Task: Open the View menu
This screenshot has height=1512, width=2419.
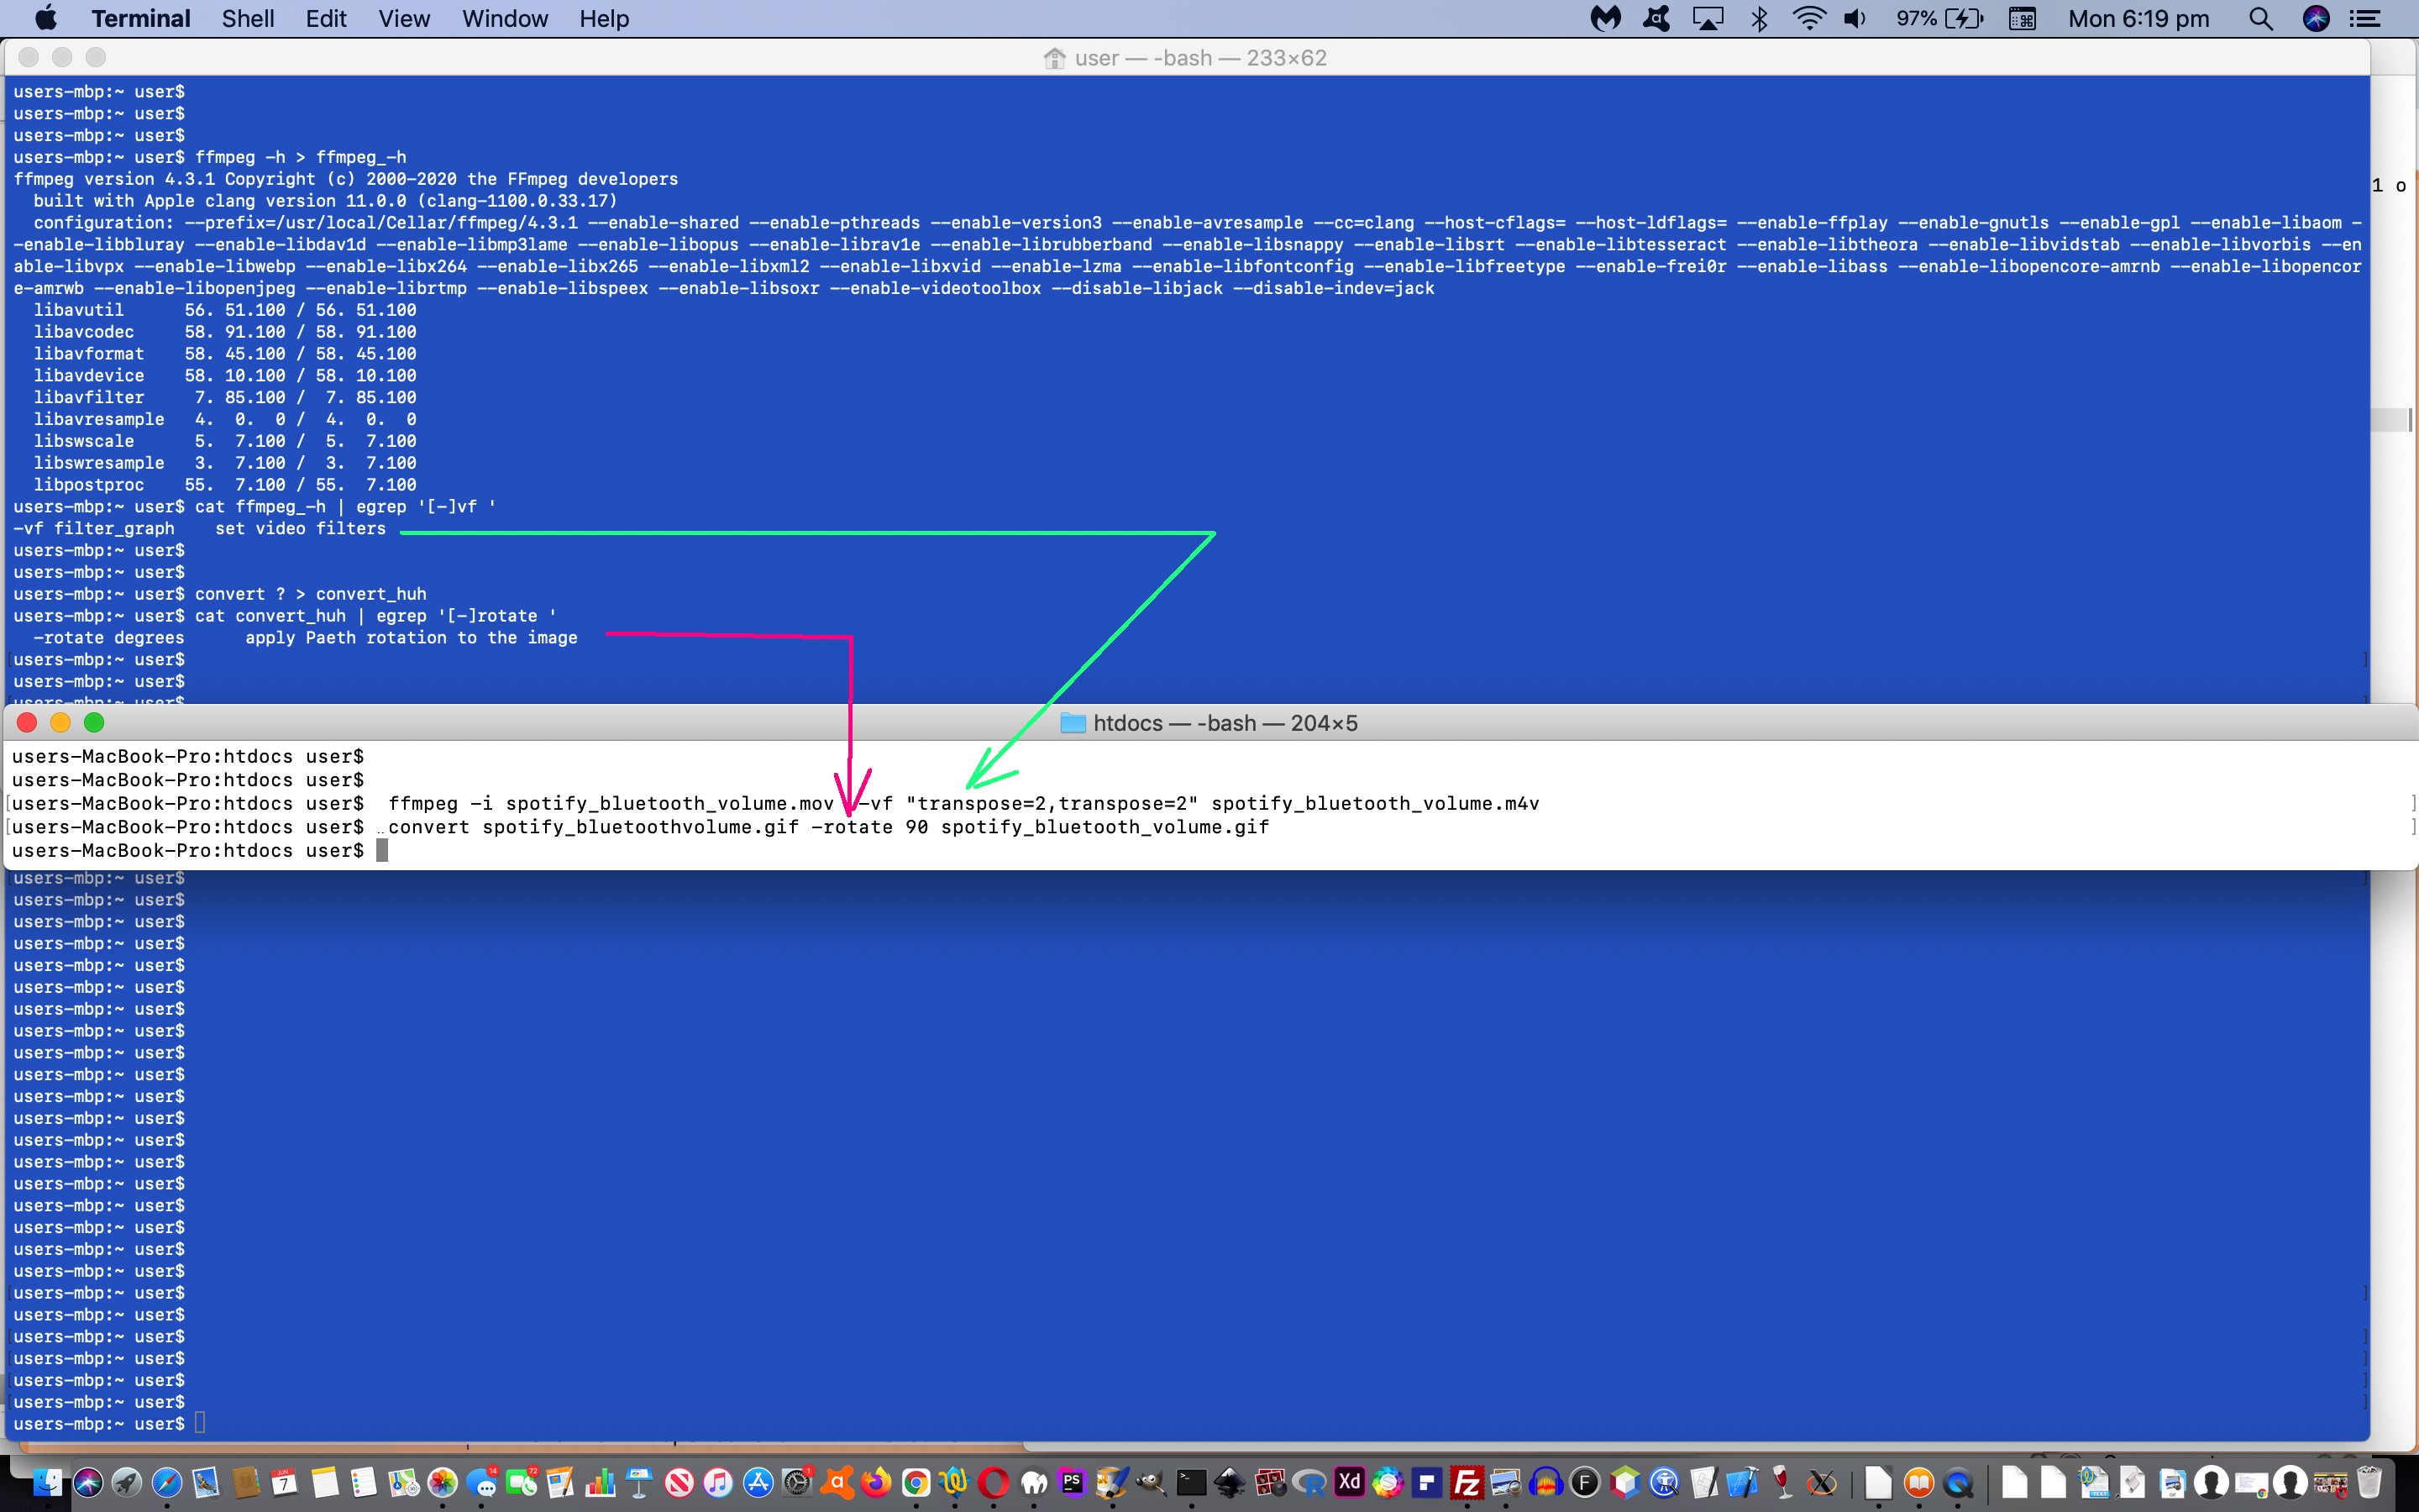Action: [404, 18]
